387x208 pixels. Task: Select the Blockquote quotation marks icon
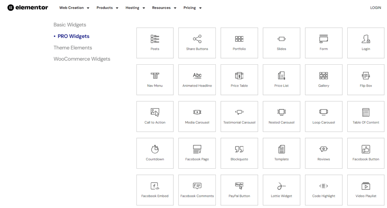click(239, 149)
